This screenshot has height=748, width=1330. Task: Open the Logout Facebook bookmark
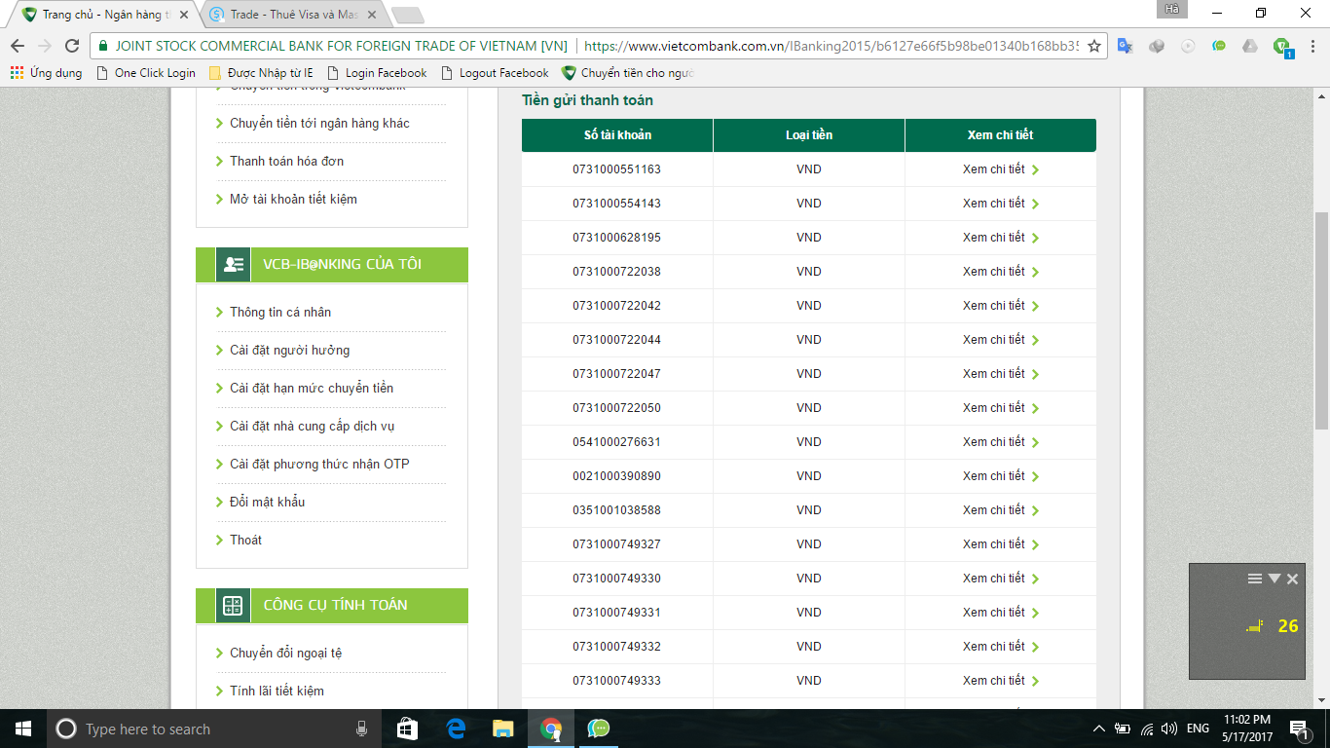click(496, 73)
